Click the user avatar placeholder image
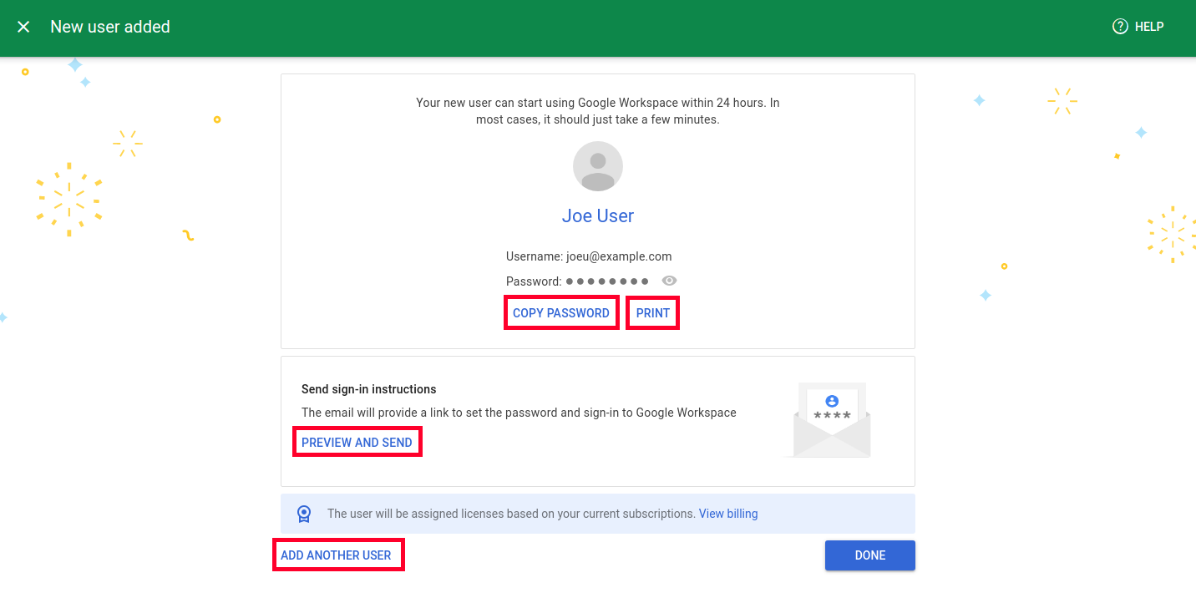 click(x=597, y=165)
